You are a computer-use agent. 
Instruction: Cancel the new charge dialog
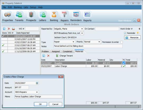click(55, 104)
